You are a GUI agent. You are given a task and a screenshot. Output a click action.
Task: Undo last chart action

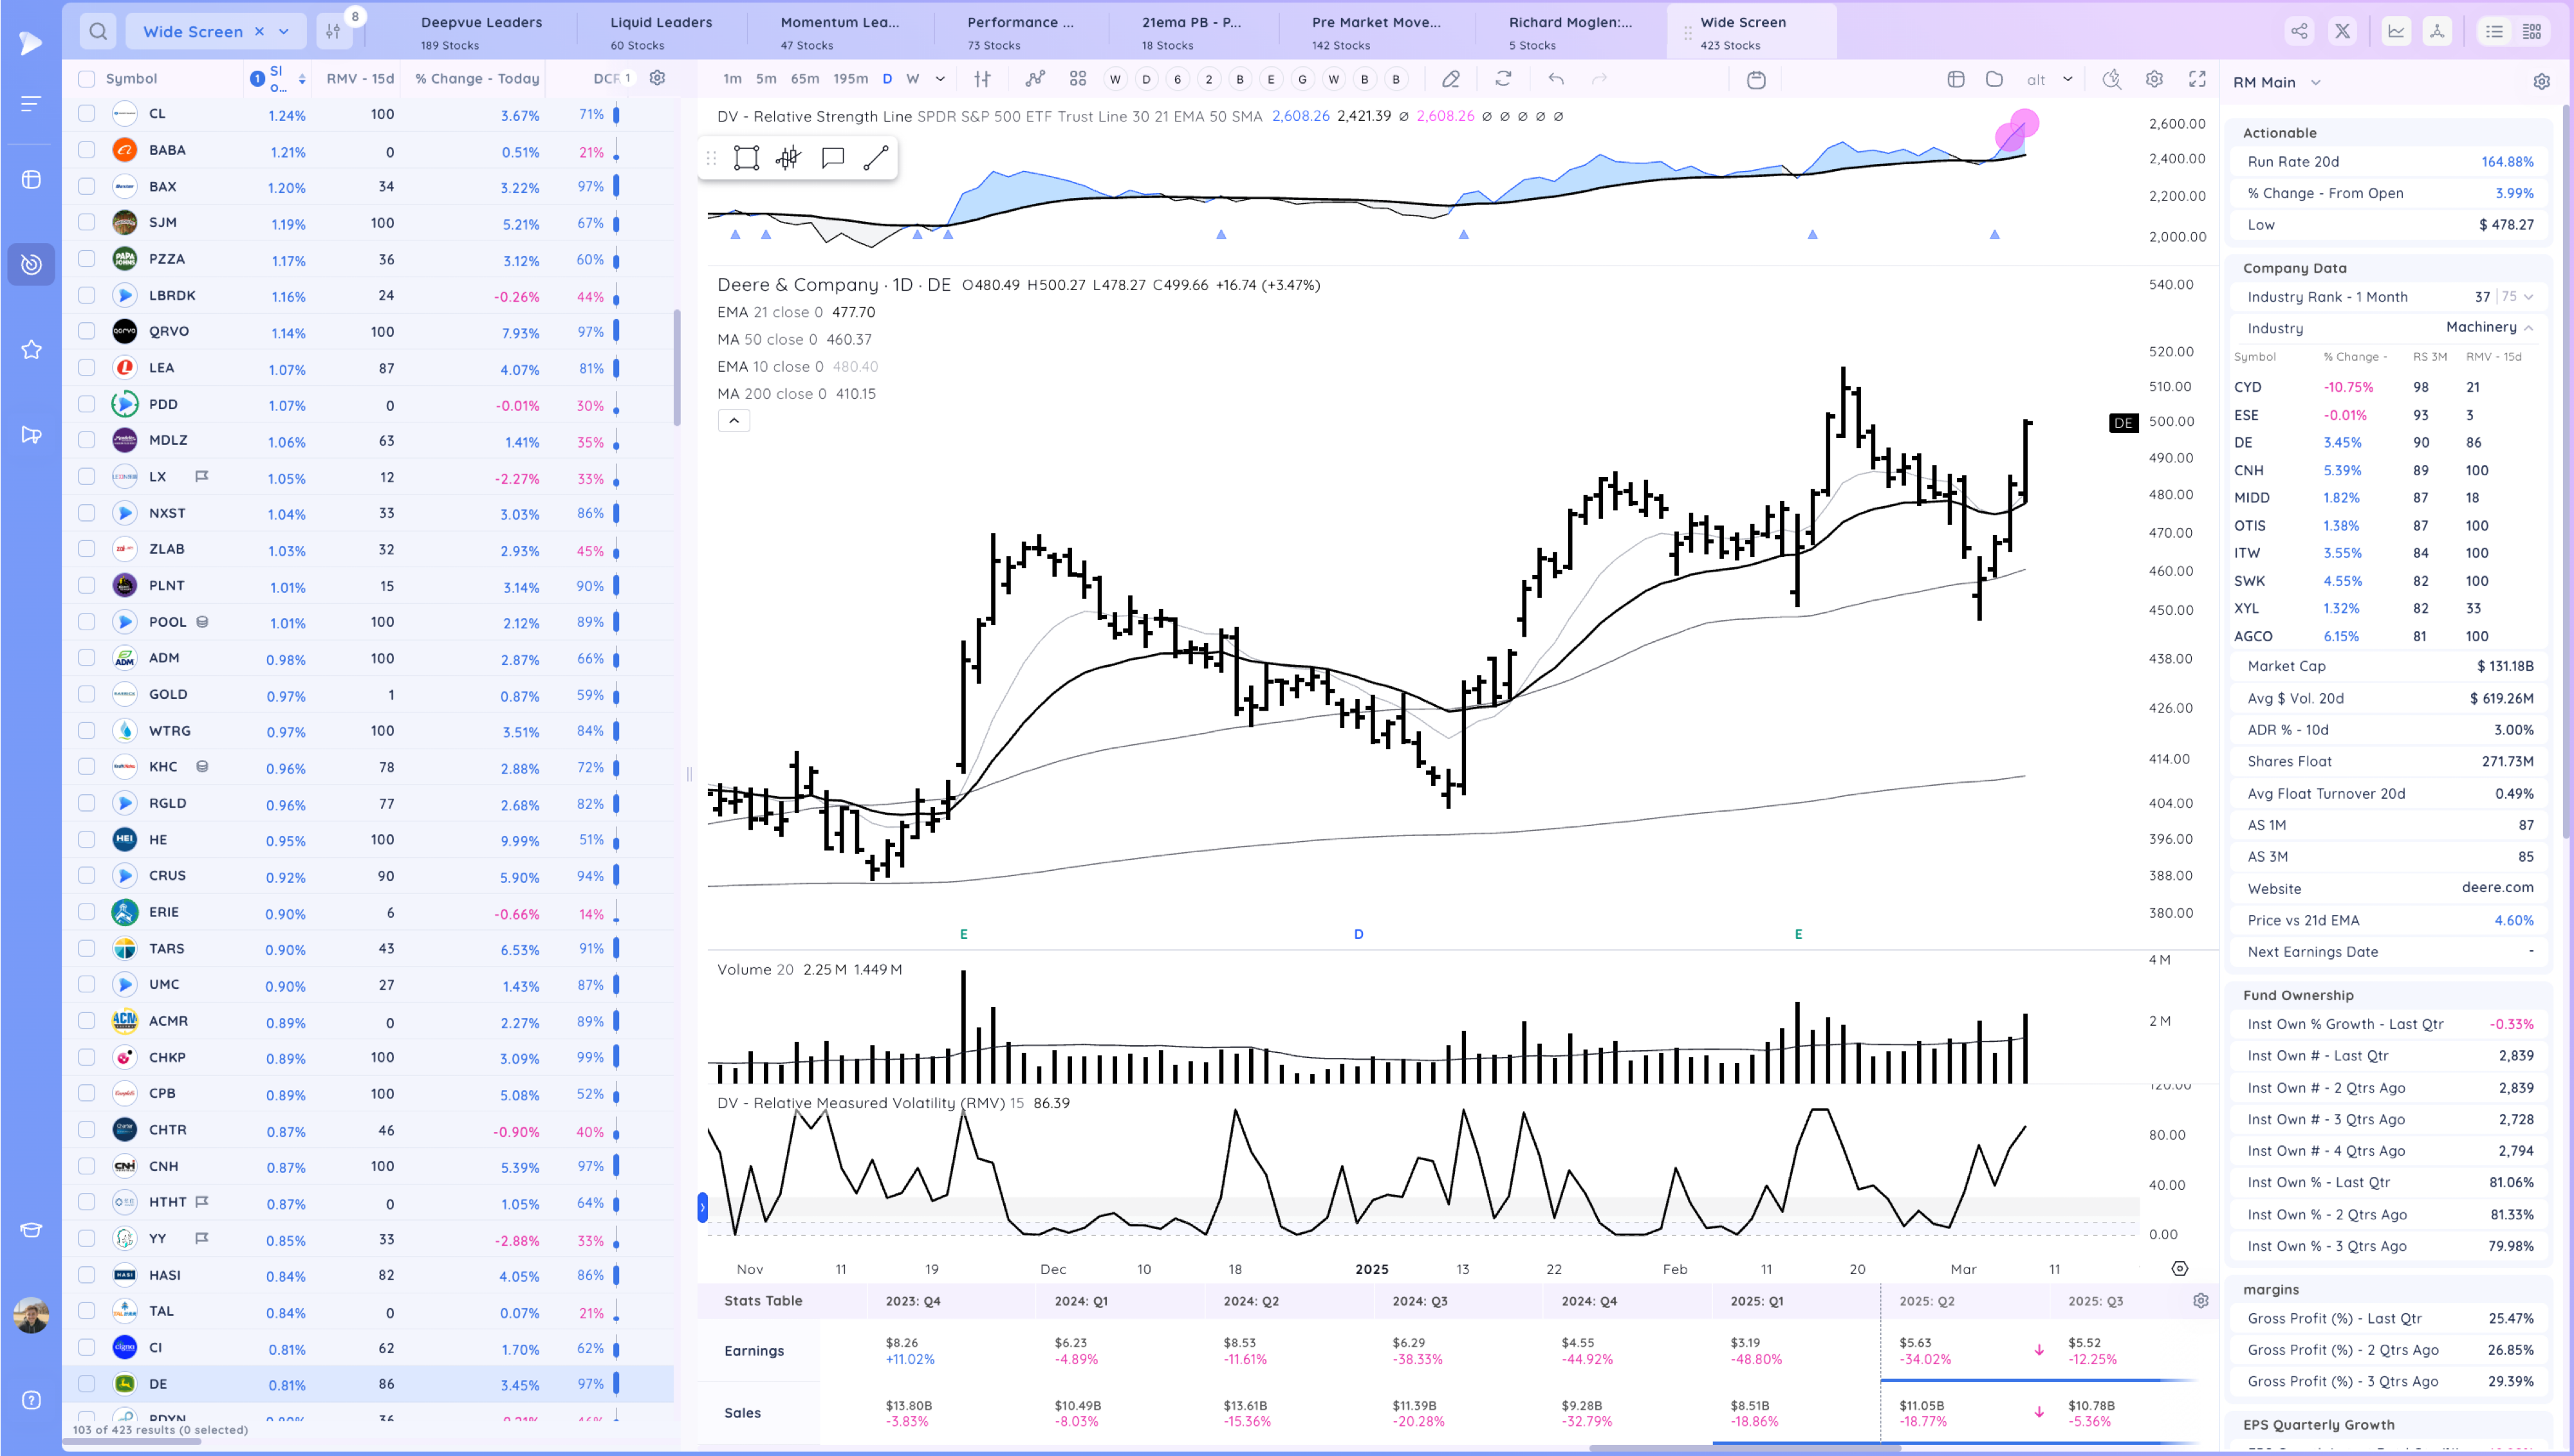pos(1555,79)
